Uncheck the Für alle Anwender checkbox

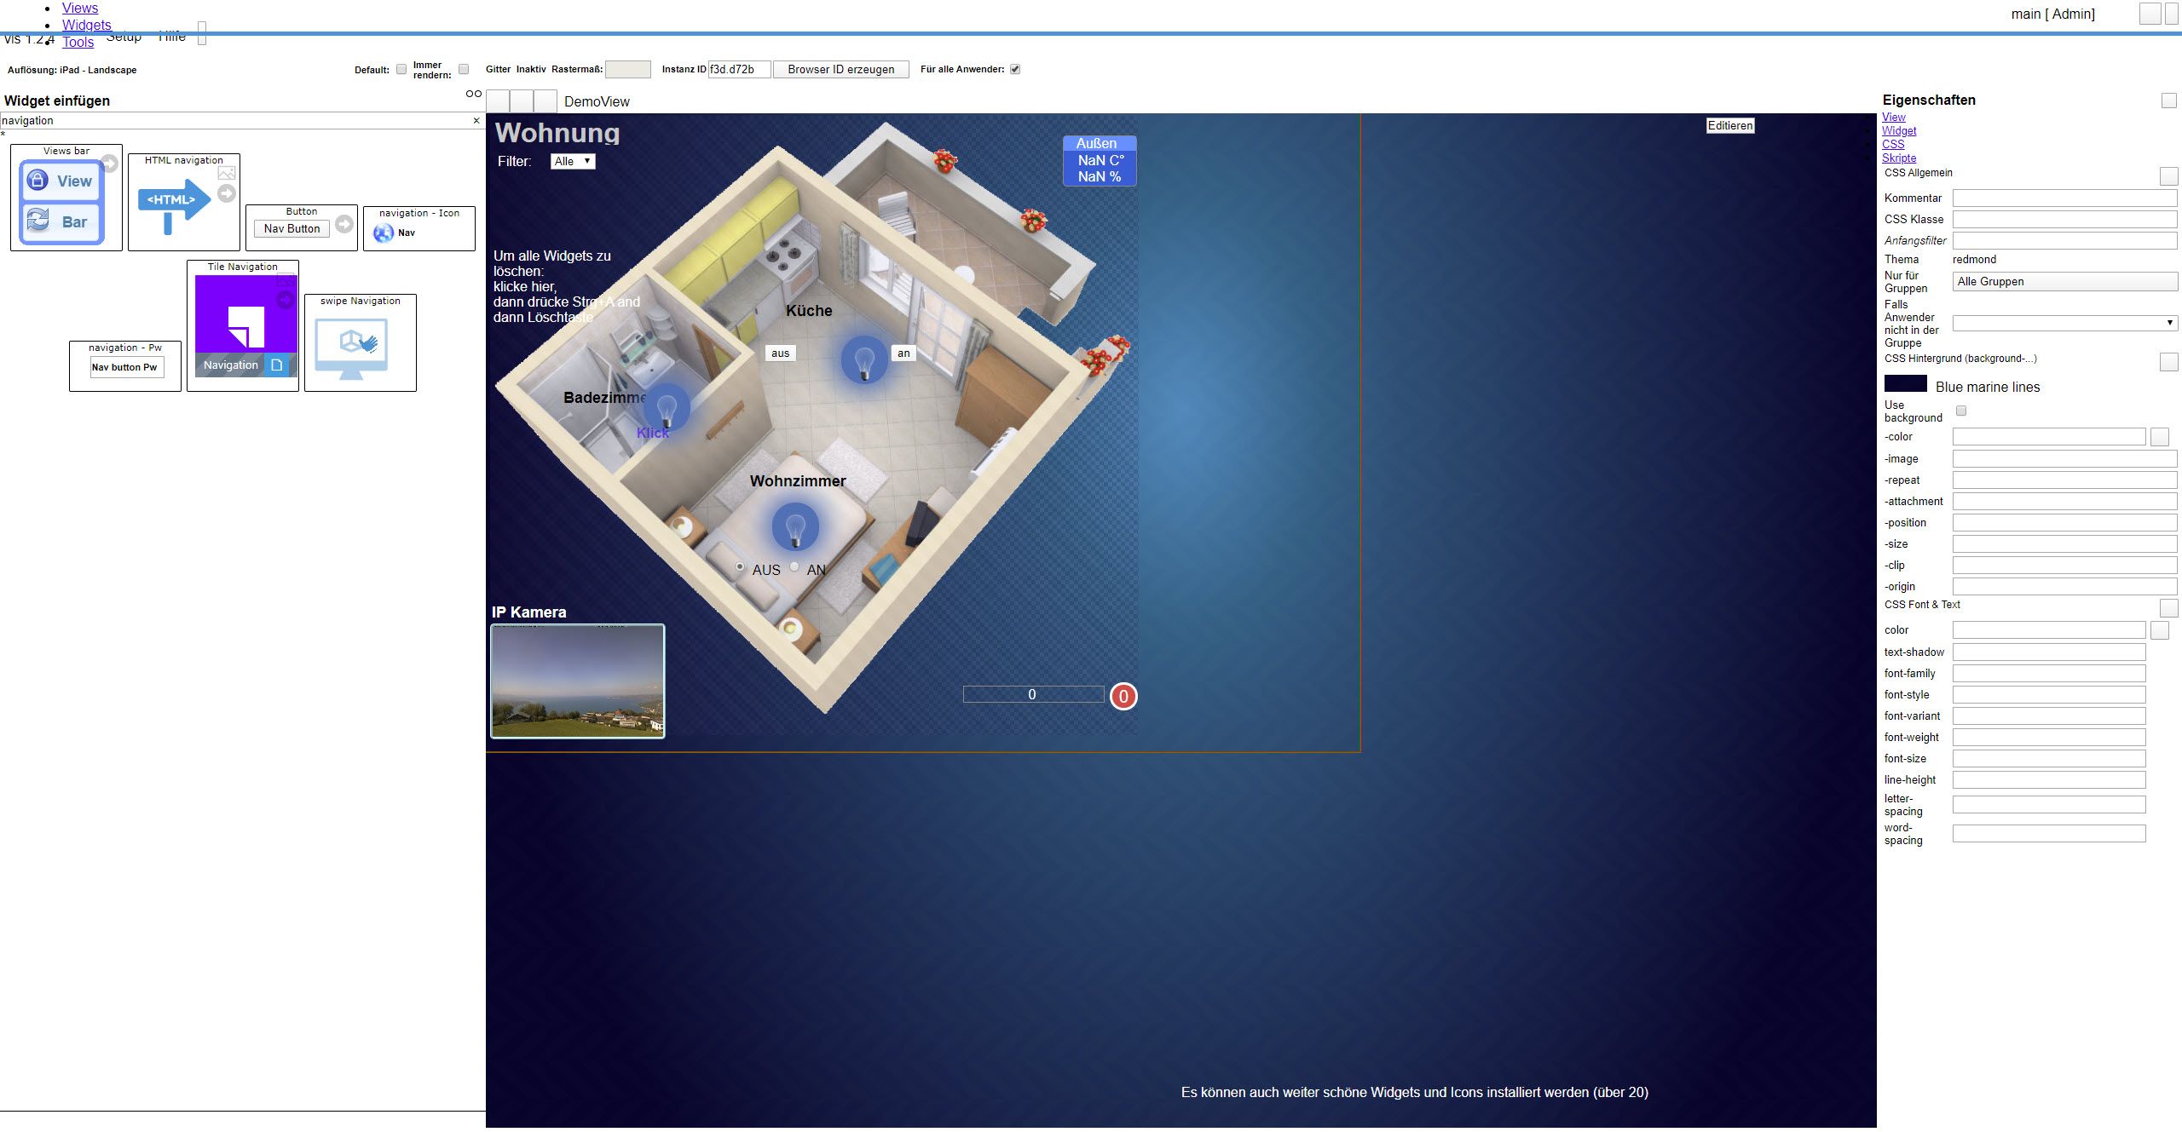[1015, 70]
